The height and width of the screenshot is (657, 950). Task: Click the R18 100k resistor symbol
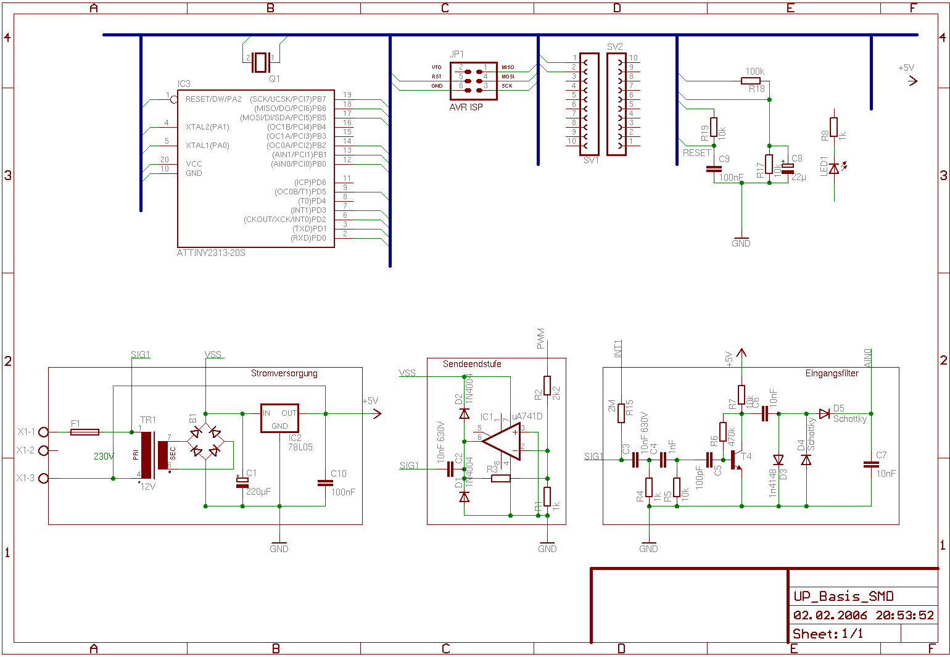click(751, 81)
